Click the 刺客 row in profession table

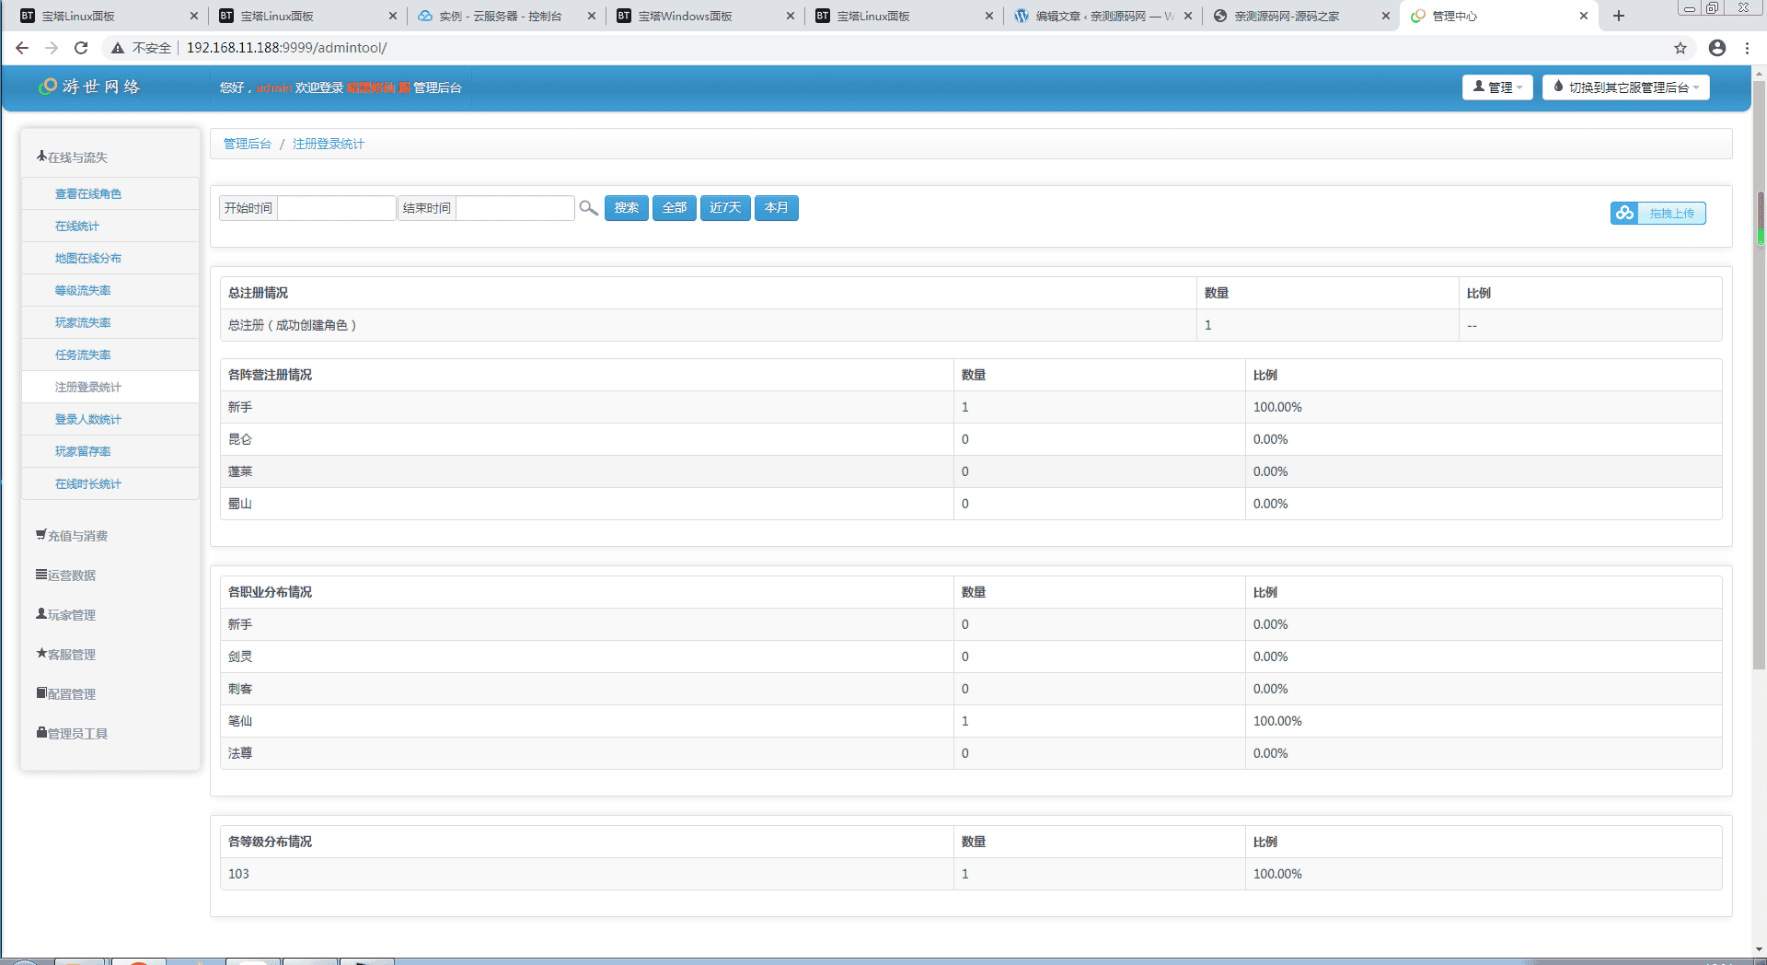pyautogui.click(x=971, y=689)
